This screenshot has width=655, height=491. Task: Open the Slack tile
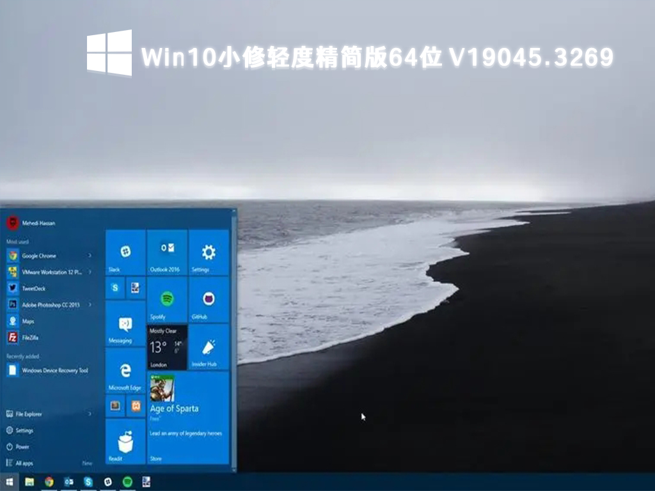click(x=125, y=253)
